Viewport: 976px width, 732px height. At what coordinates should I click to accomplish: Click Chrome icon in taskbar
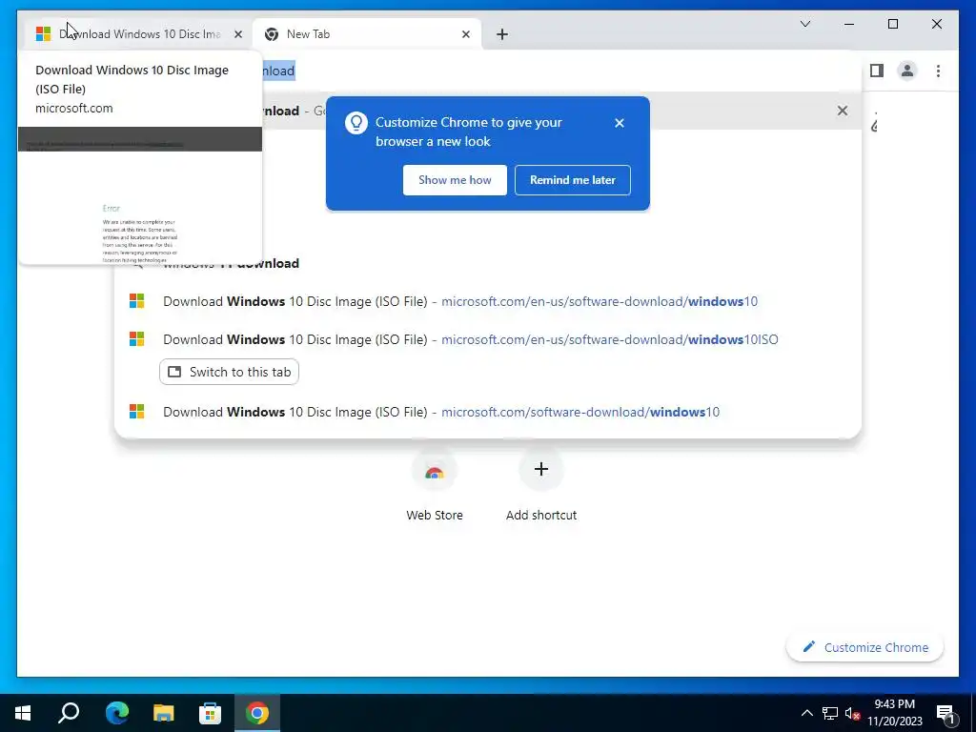pos(256,713)
